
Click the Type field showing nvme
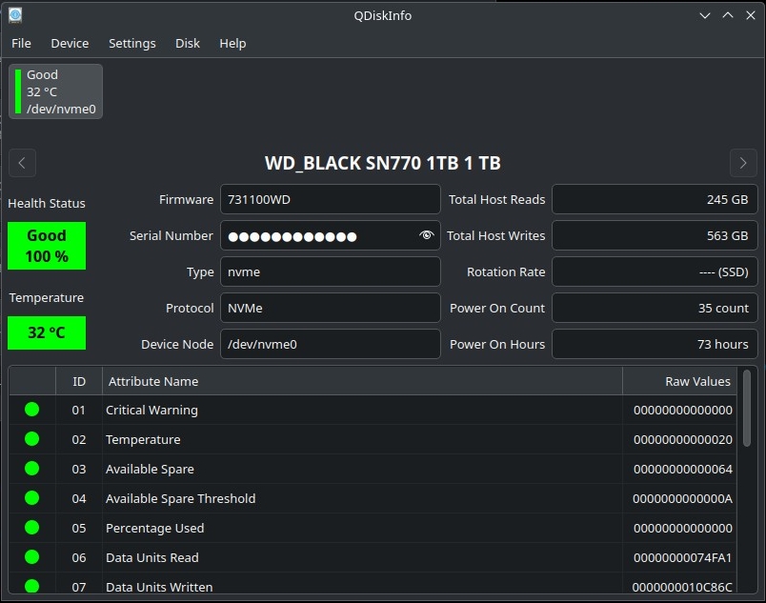pos(331,271)
